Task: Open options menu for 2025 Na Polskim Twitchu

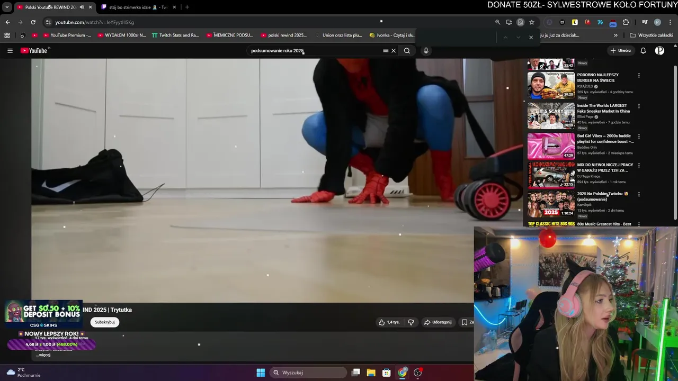Action: (x=639, y=194)
